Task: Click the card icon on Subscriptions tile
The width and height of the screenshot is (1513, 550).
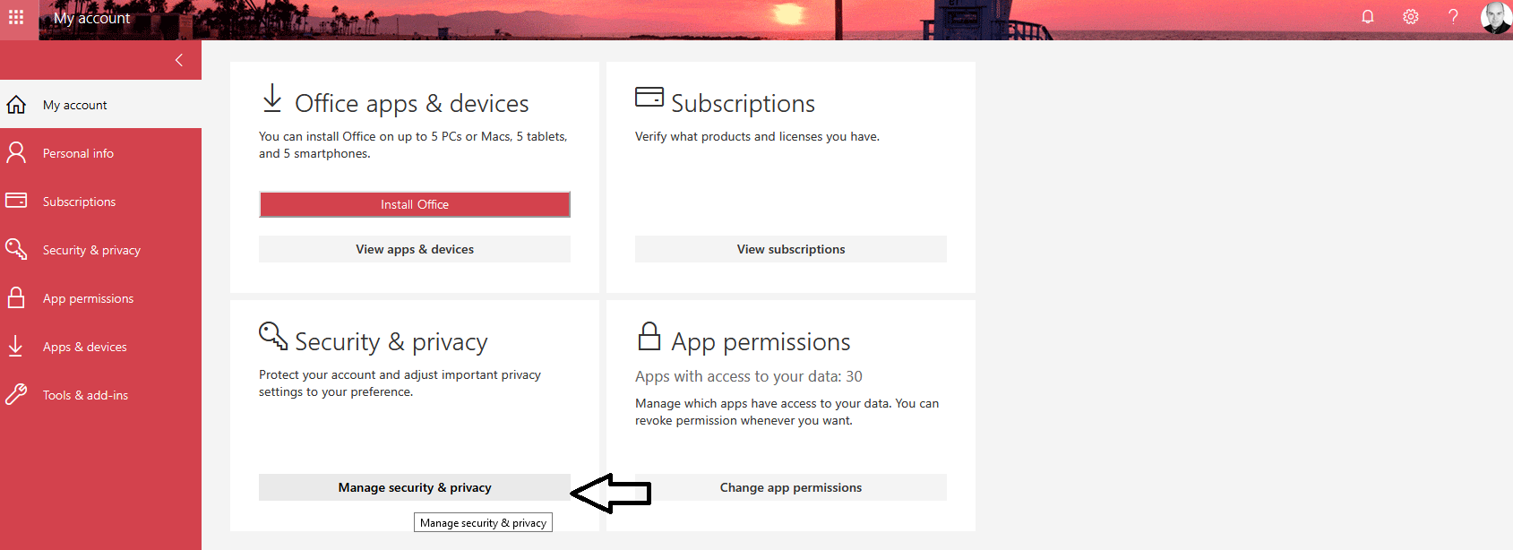Action: [x=649, y=97]
